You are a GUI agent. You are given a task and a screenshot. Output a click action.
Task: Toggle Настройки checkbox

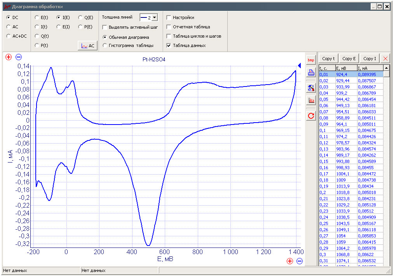point(169,17)
